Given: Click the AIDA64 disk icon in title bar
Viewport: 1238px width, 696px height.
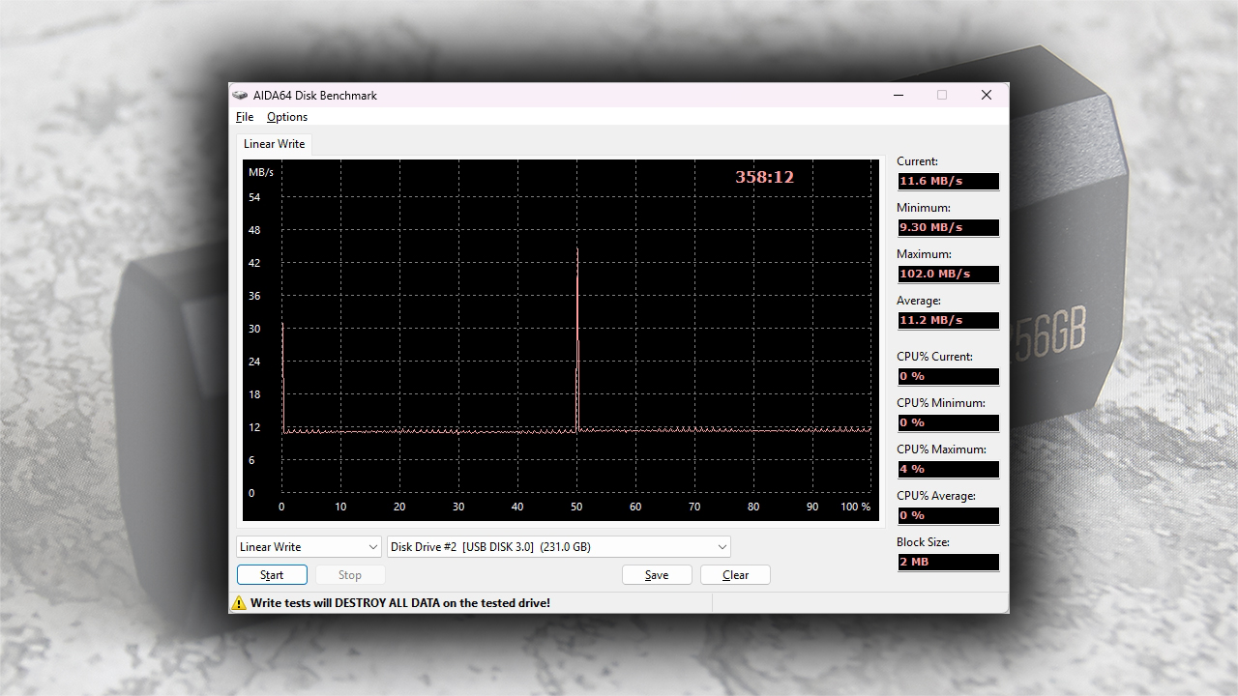Looking at the screenshot, I should click(x=240, y=95).
